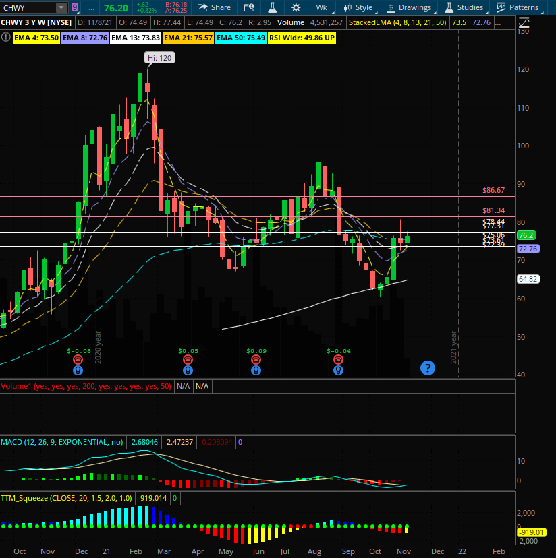Click the red earnings phone icon under $0.05
556x558 pixels.
188,359
